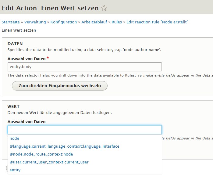Select the @user.current_user_context:current_user suggestion
213x192 pixels.
pyautogui.click(x=49, y=162)
